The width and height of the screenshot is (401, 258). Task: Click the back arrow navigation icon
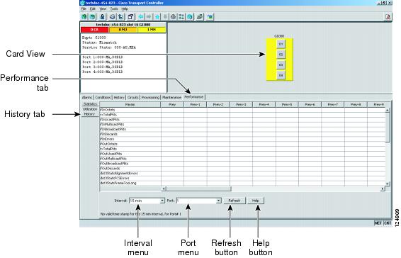click(x=140, y=17)
